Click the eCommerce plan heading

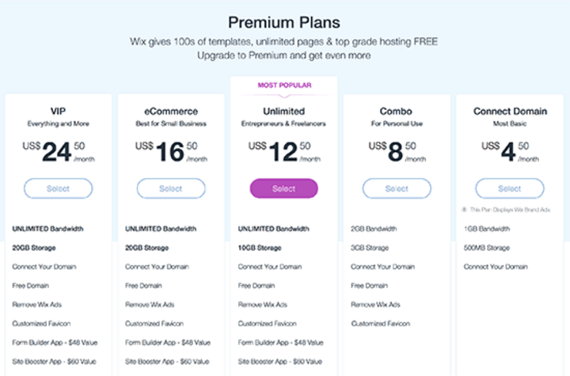171,112
